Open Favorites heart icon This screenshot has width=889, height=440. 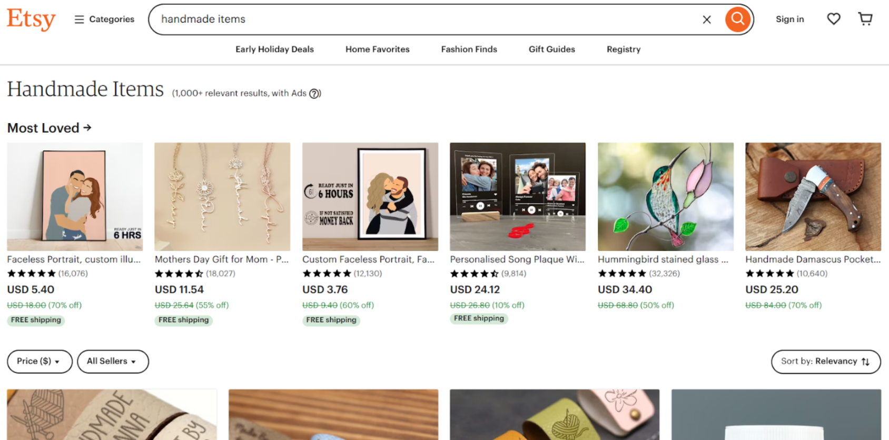pos(833,19)
